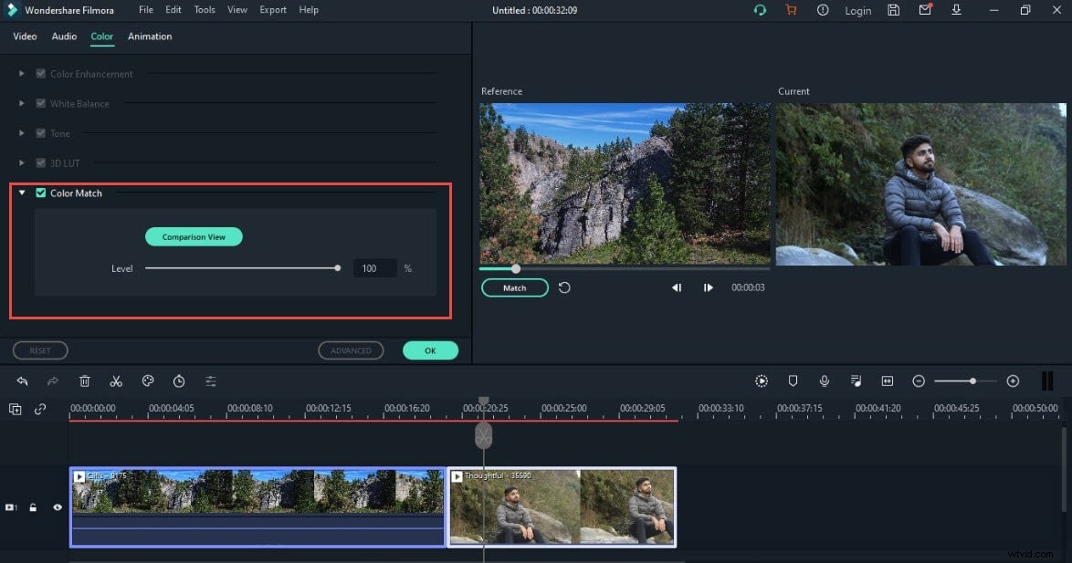Switch to the Animation tab
Screen dimensions: 1072x563
point(150,36)
